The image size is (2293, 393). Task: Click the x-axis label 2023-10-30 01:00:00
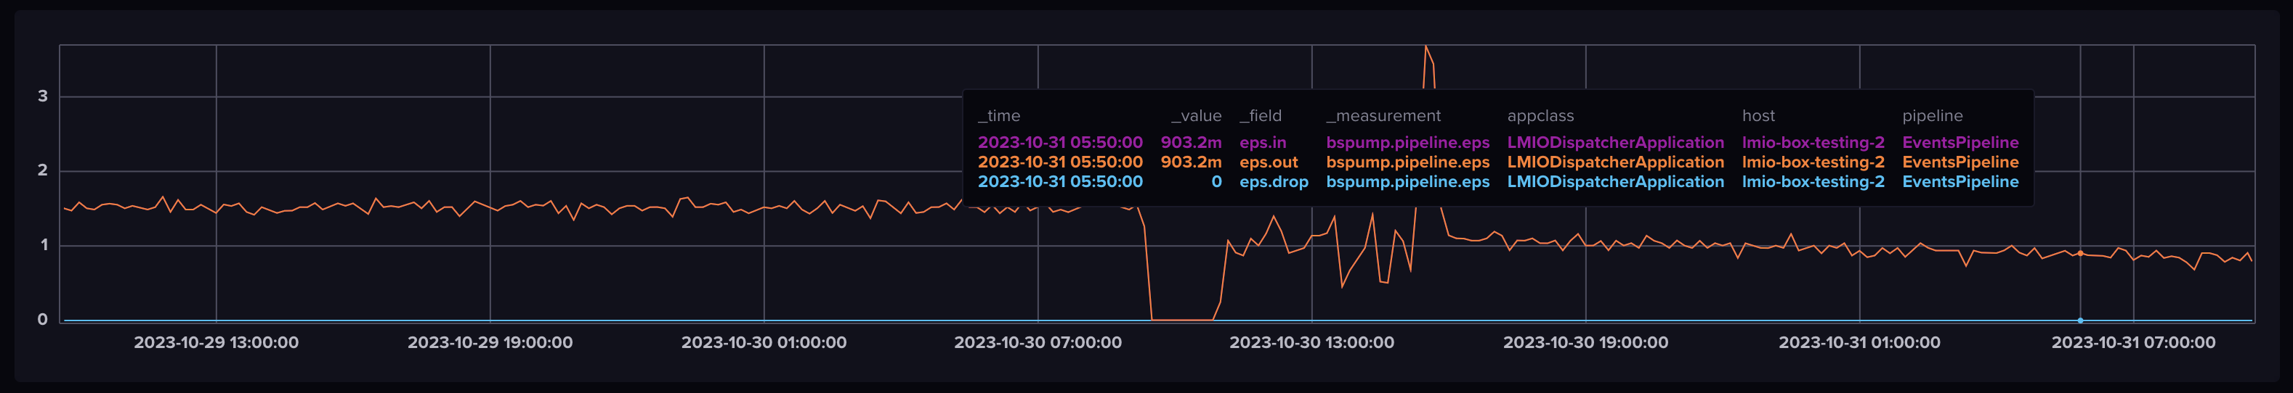(x=764, y=342)
